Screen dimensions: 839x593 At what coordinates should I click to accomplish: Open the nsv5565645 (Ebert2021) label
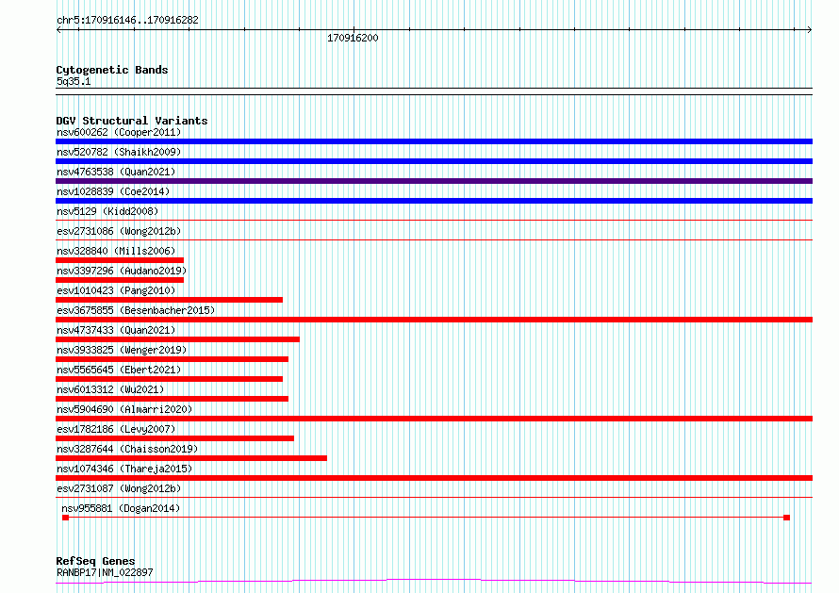(x=119, y=370)
